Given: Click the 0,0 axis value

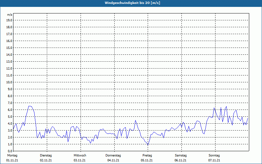Looking at the screenshot, I should (x=10, y=151).
